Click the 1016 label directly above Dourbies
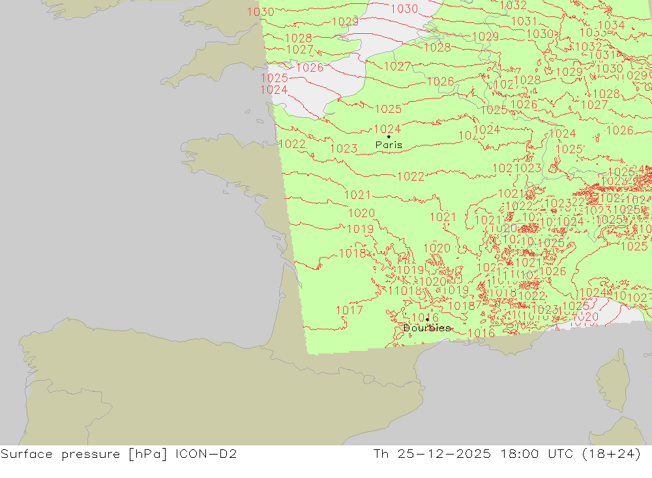 click(x=425, y=318)
